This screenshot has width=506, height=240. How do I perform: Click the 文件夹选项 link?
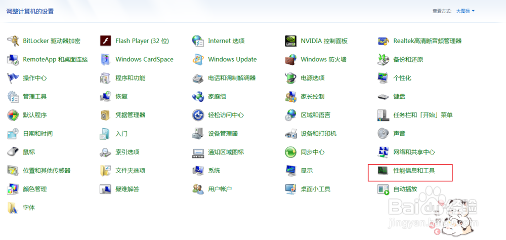pos(131,170)
